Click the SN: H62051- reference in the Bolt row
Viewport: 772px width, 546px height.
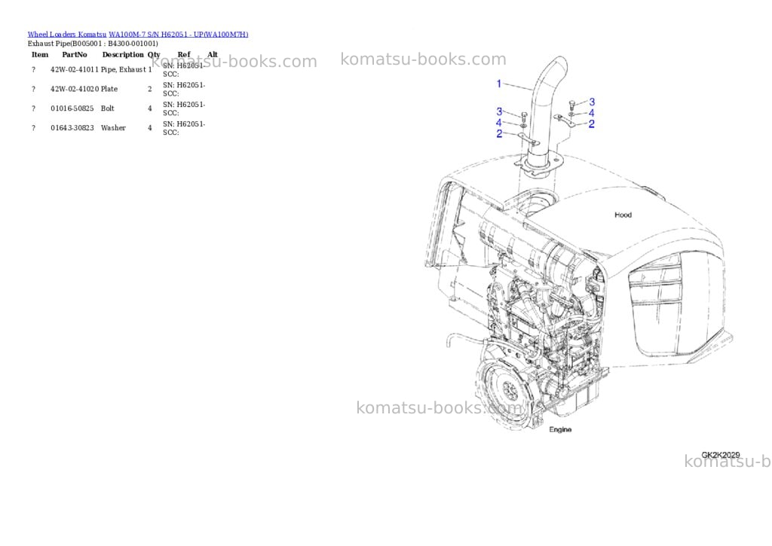pos(184,105)
